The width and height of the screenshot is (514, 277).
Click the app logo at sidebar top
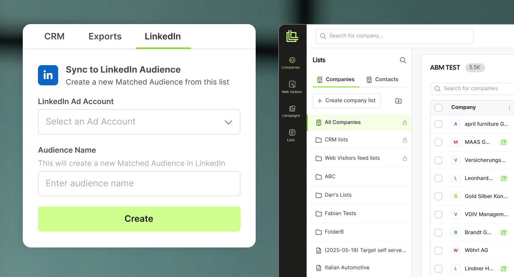tap(292, 36)
